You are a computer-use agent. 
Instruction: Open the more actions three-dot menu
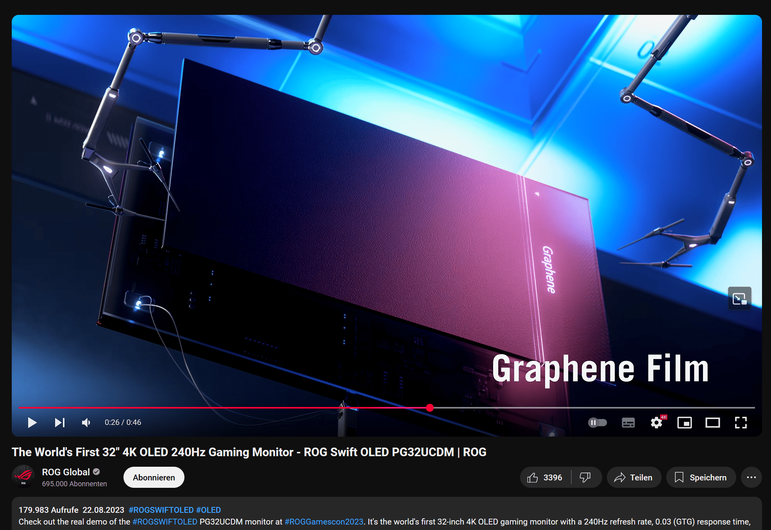pos(751,478)
